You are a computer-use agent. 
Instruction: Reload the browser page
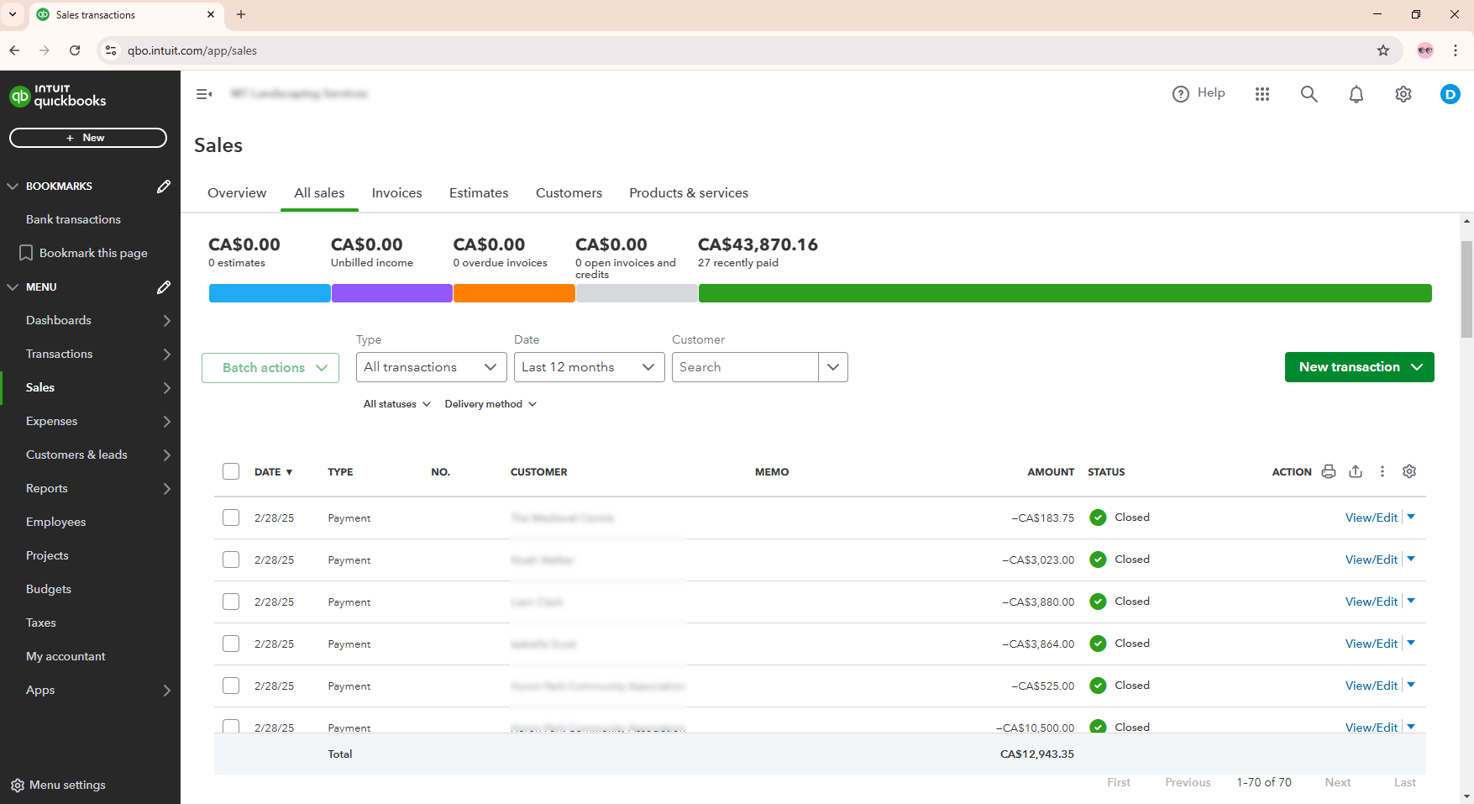[x=75, y=50]
